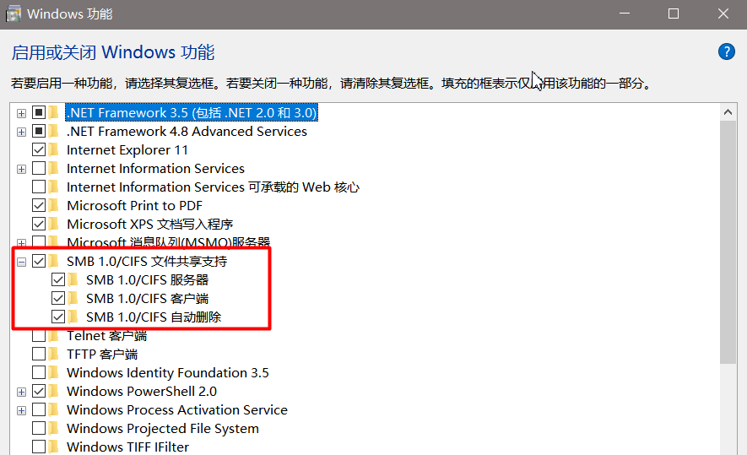The height and width of the screenshot is (455, 747).
Task: Uncheck Microsoft XPS 文档写入程序
Action: point(39,225)
